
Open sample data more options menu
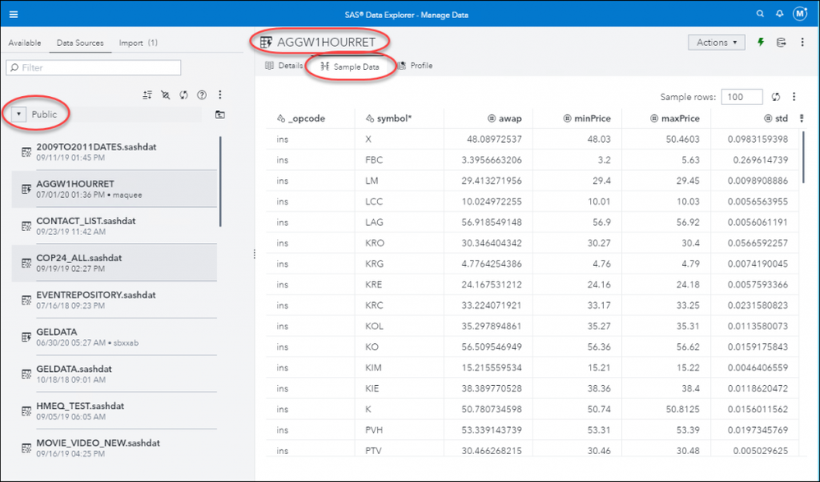click(x=794, y=97)
